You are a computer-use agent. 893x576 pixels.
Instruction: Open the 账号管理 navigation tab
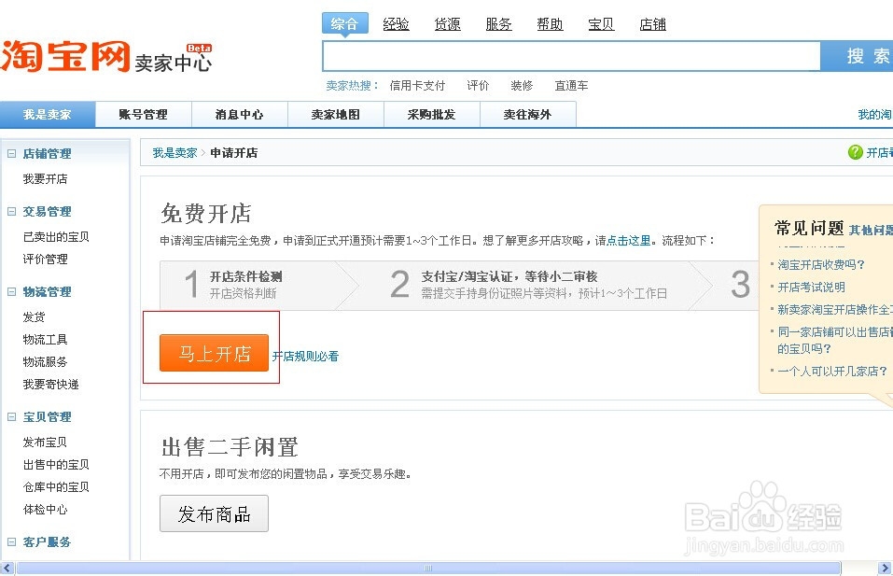tap(143, 115)
